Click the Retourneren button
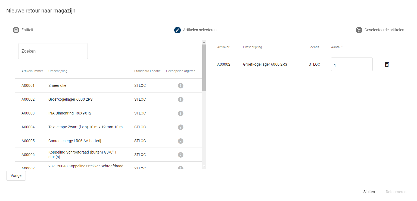The image size is (417, 201). [x=396, y=192]
